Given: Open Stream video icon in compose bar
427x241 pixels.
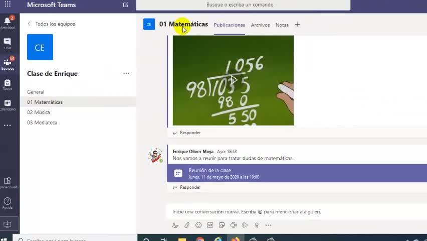Looking at the screenshot, I should tap(245, 225).
